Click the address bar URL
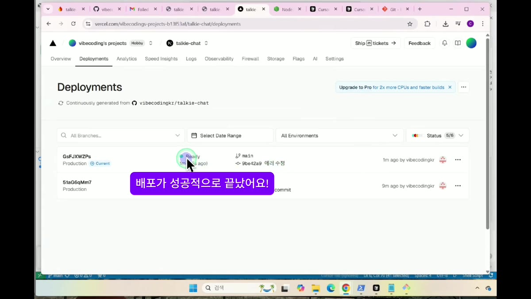The height and width of the screenshot is (299, 531). point(168,24)
